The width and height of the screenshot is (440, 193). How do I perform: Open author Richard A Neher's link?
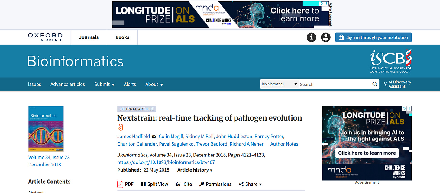[247, 144]
